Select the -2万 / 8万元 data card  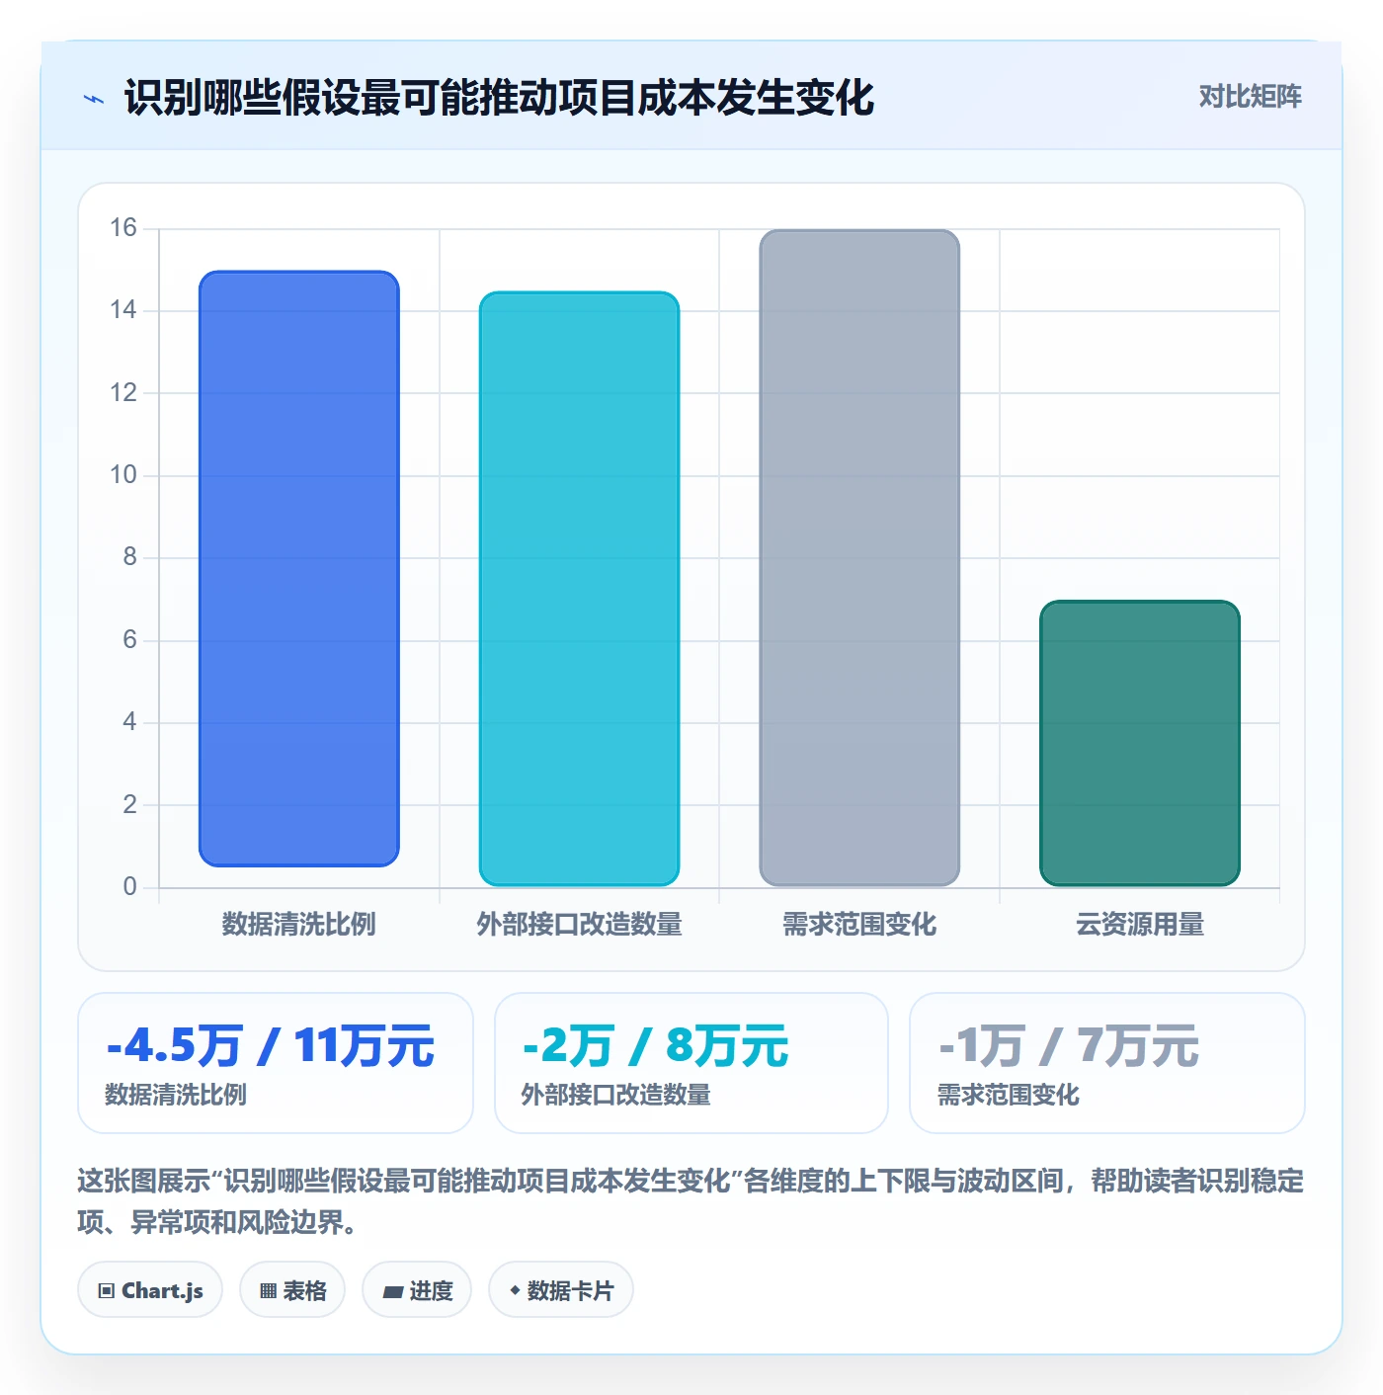[691, 1063]
